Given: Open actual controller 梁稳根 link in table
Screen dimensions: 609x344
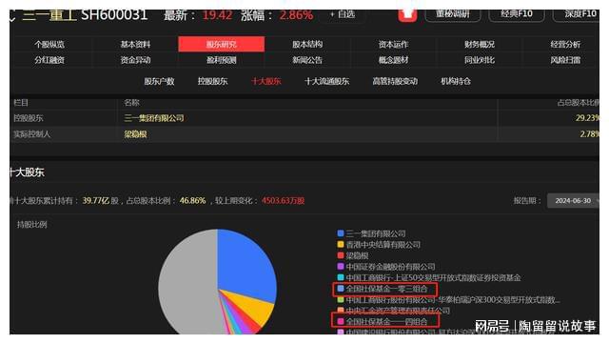Looking at the screenshot, I should pos(135,134).
